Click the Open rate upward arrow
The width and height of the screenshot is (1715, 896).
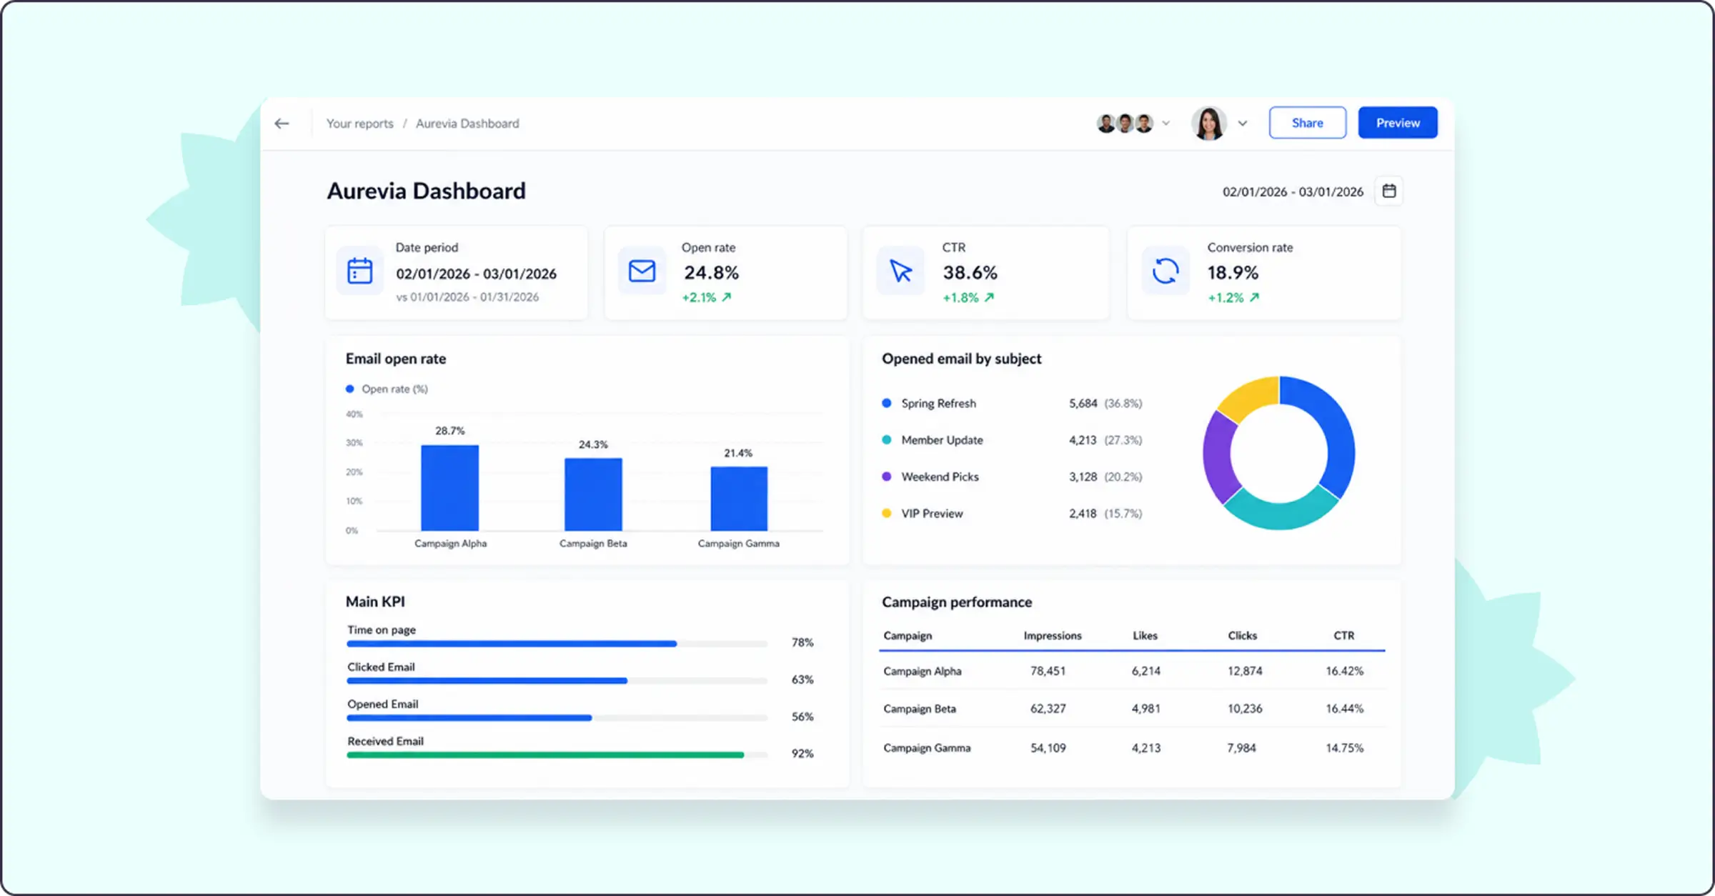727,297
